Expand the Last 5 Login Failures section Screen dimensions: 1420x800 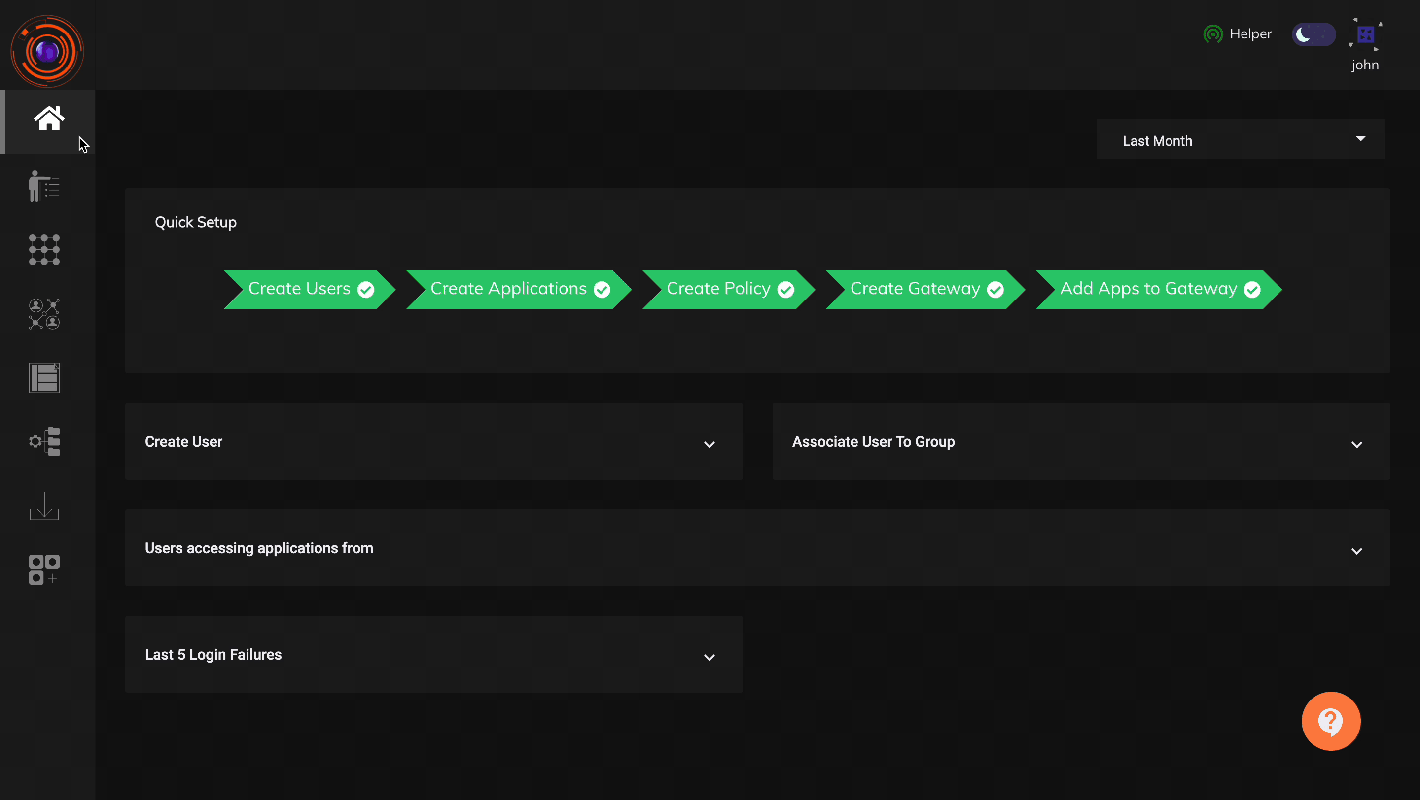pyautogui.click(x=710, y=654)
